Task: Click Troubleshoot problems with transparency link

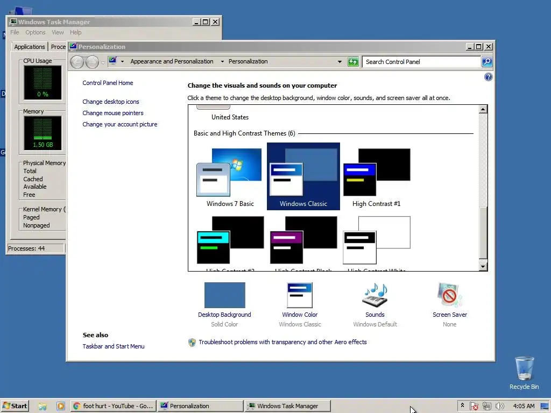Action: pyautogui.click(x=282, y=342)
